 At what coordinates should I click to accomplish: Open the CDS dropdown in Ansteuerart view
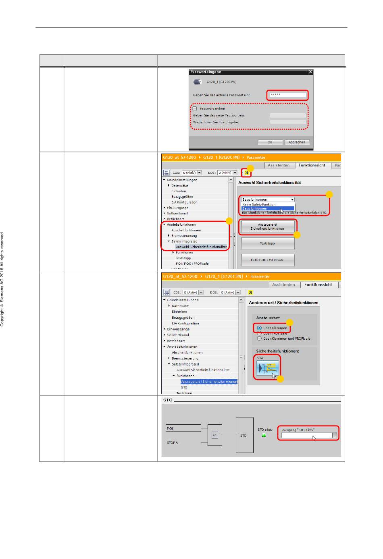click(201, 293)
